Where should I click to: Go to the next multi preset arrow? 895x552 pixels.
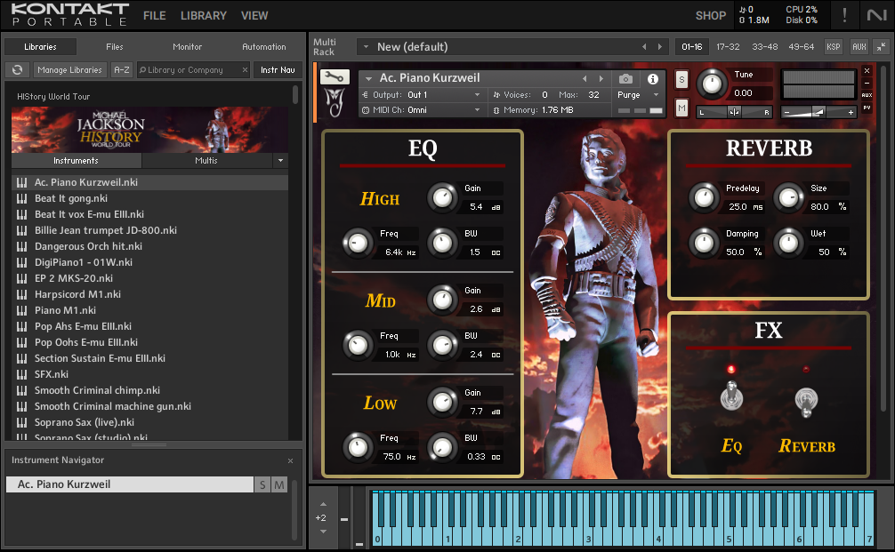click(x=660, y=47)
